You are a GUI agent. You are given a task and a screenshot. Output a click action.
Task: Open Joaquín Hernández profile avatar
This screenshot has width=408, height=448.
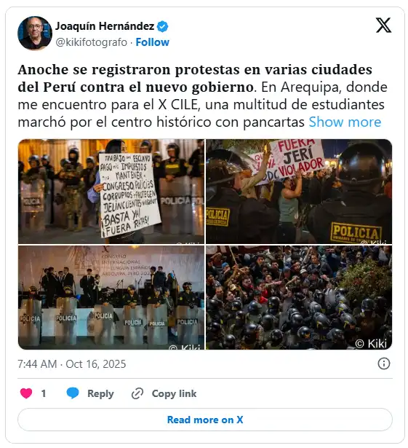click(35, 33)
